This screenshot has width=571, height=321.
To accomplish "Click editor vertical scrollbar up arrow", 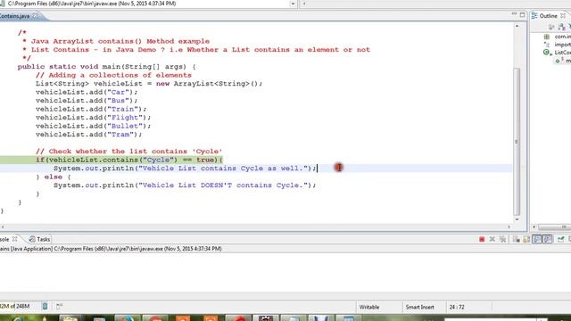I will [x=517, y=26].
